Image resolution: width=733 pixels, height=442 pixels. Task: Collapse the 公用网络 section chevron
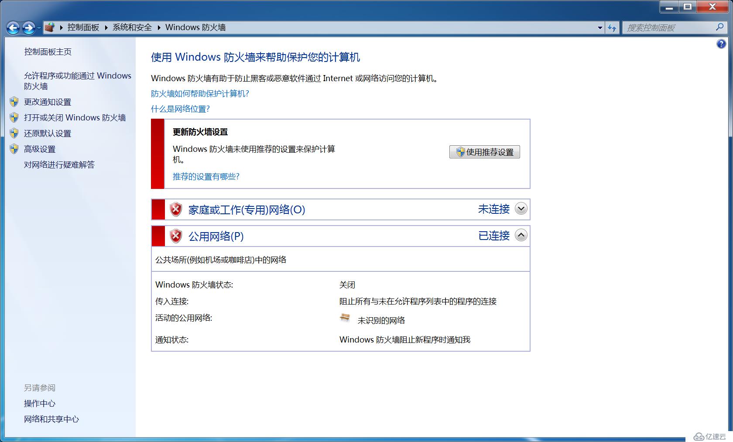pyautogui.click(x=521, y=235)
